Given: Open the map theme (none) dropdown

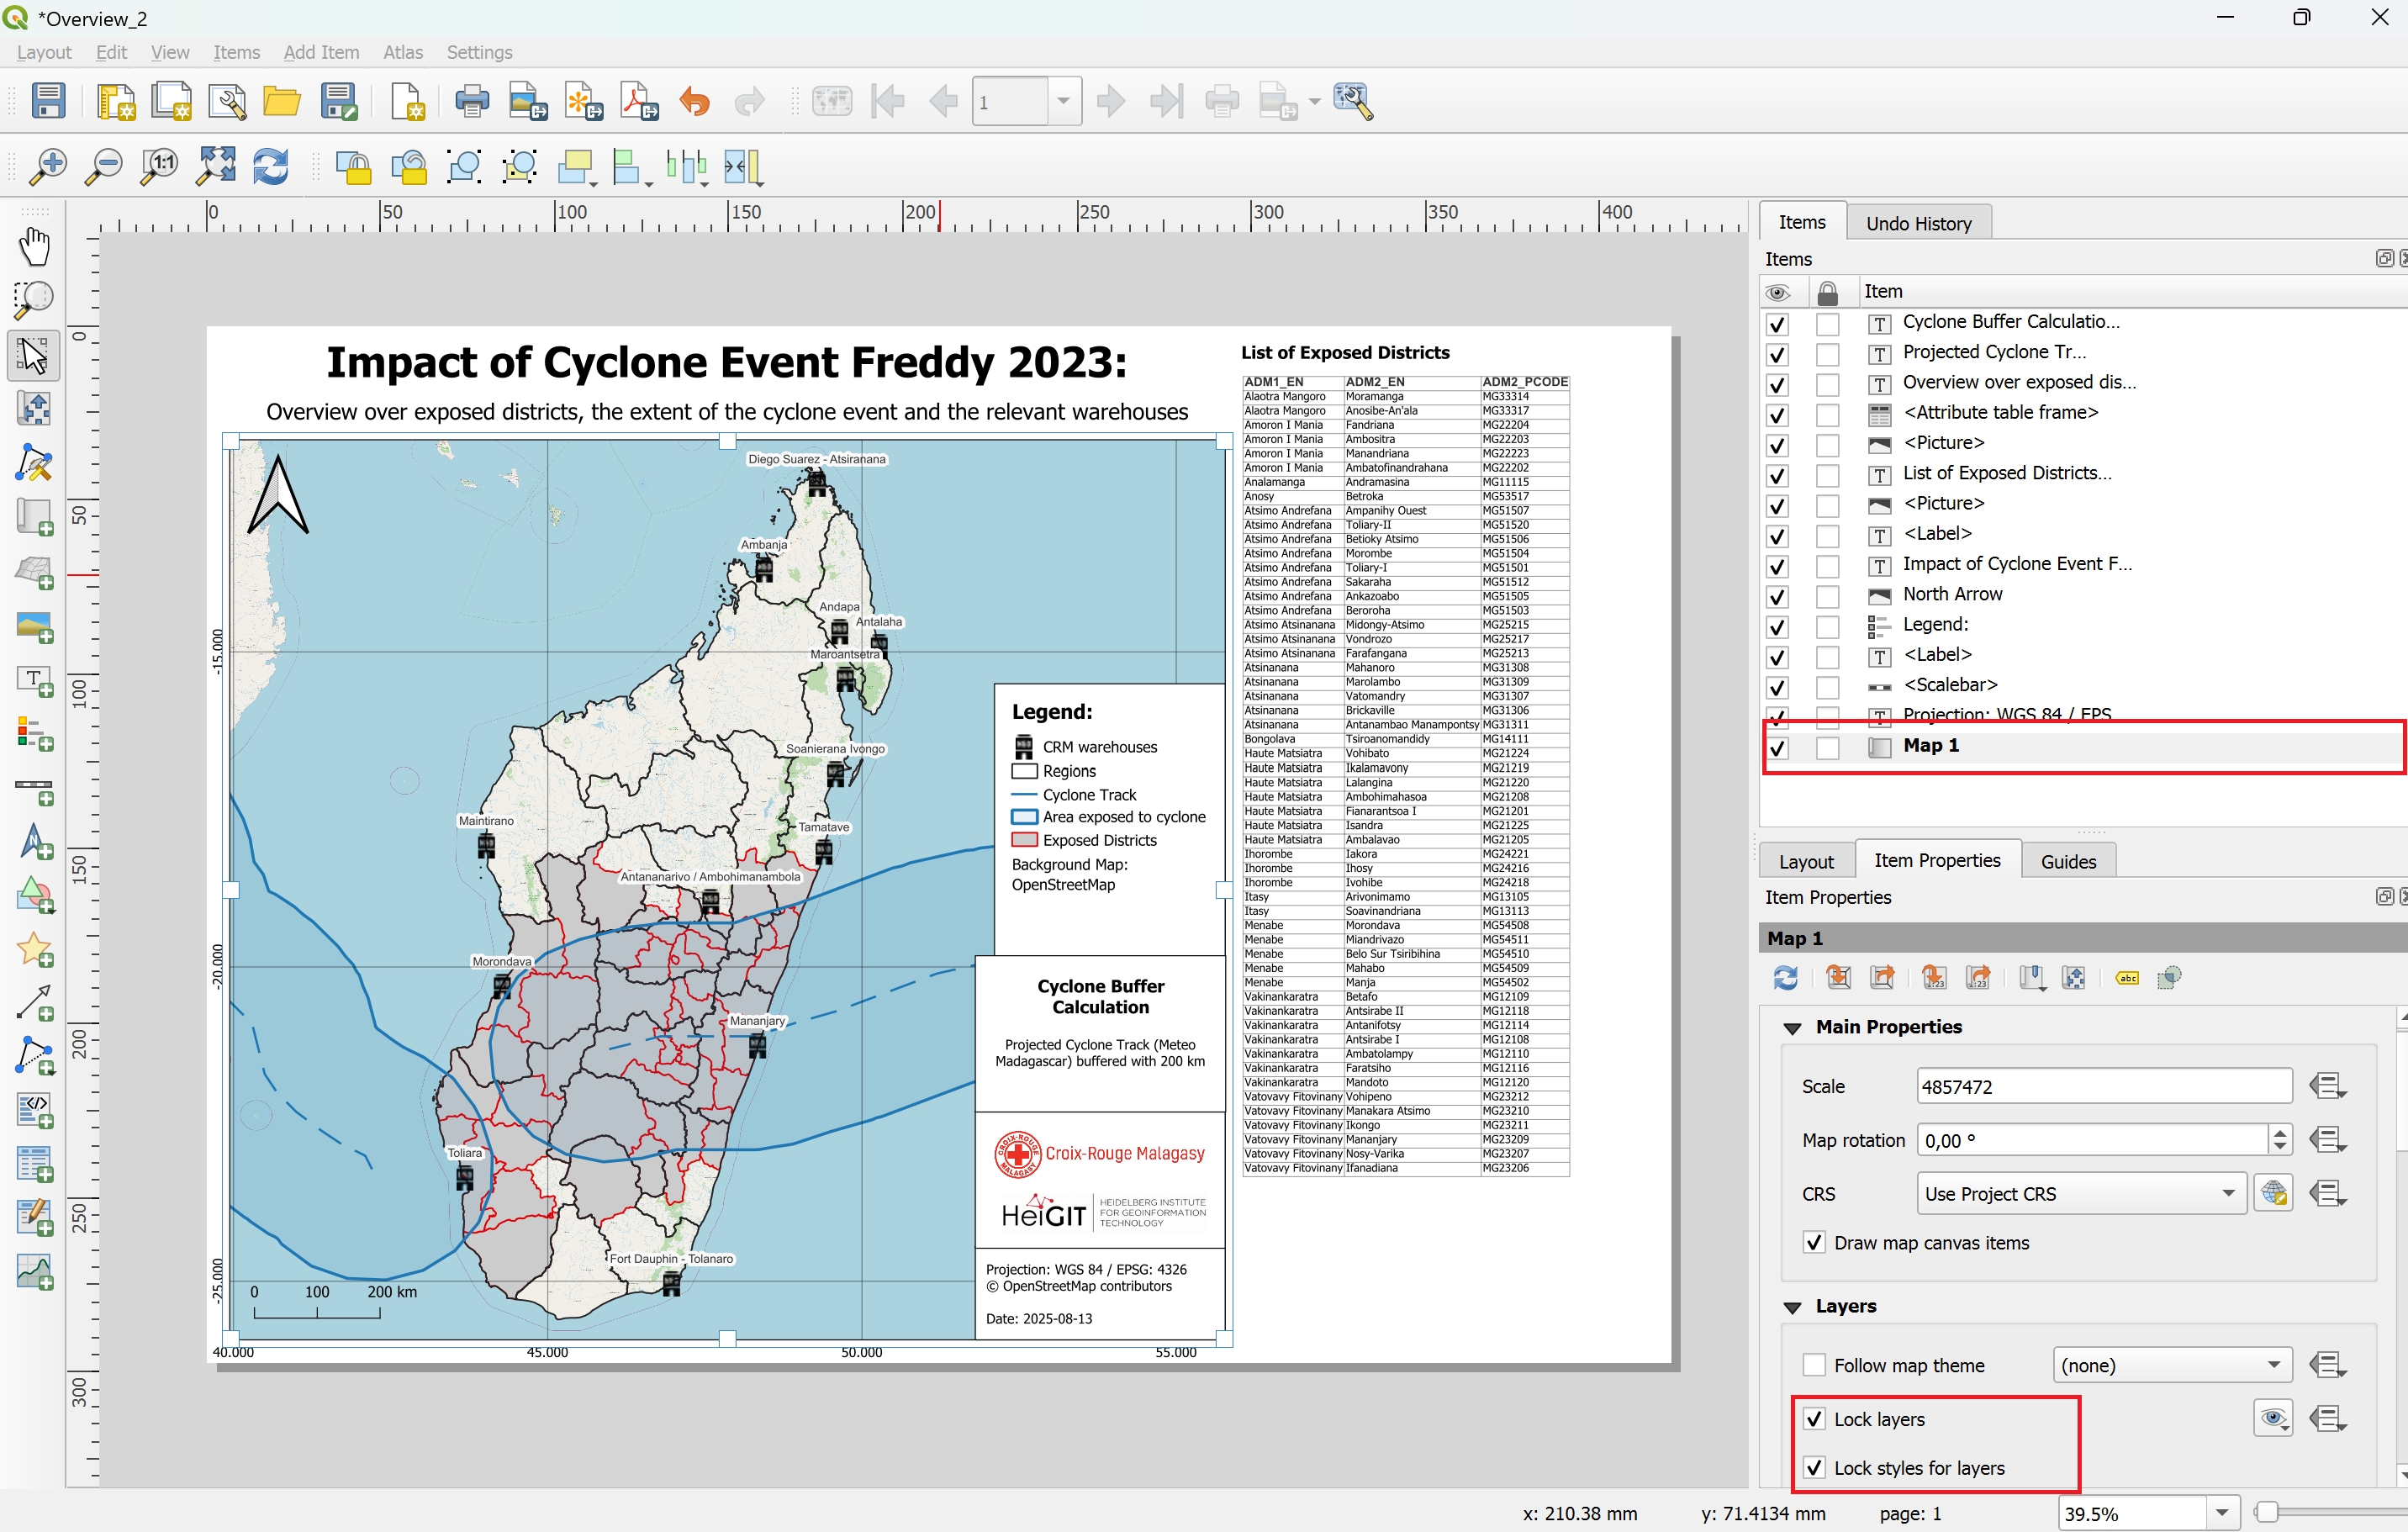Looking at the screenshot, I should pyautogui.click(x=2170, y=1364).
